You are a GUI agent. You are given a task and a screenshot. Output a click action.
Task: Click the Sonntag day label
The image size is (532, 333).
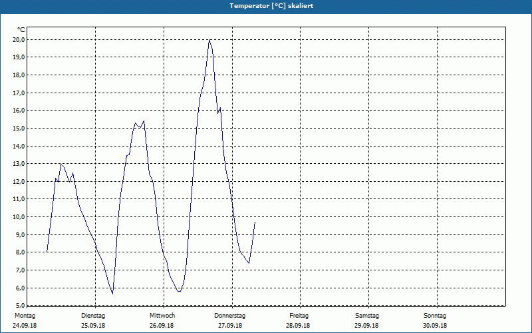pos(435,316)
